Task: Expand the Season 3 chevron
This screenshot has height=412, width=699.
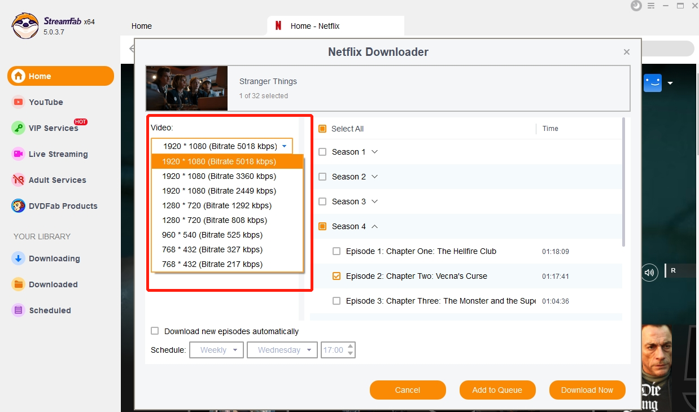Action: [374, 201]
